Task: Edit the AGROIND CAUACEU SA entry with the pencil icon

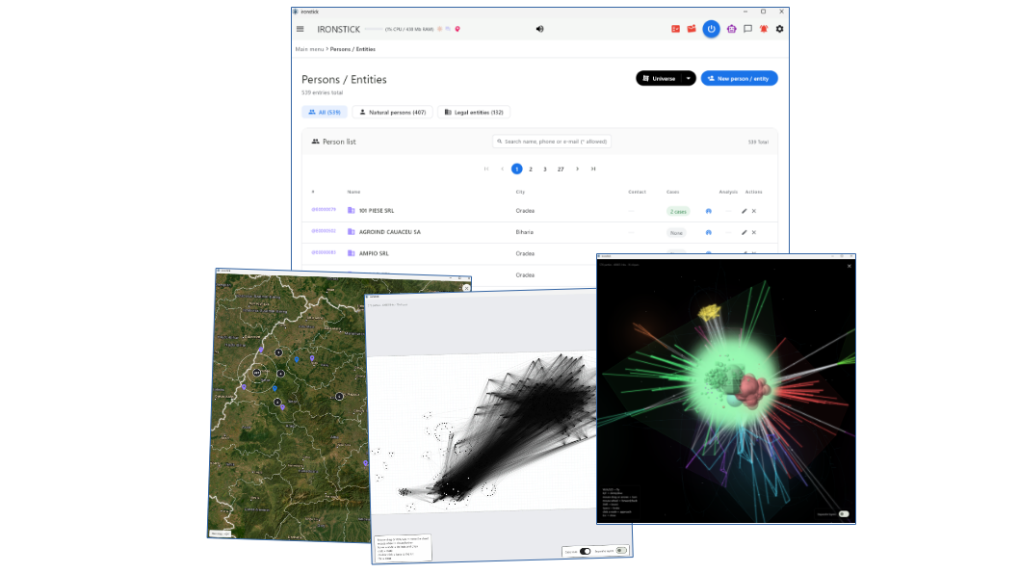Action: click(x=745, y=233)
